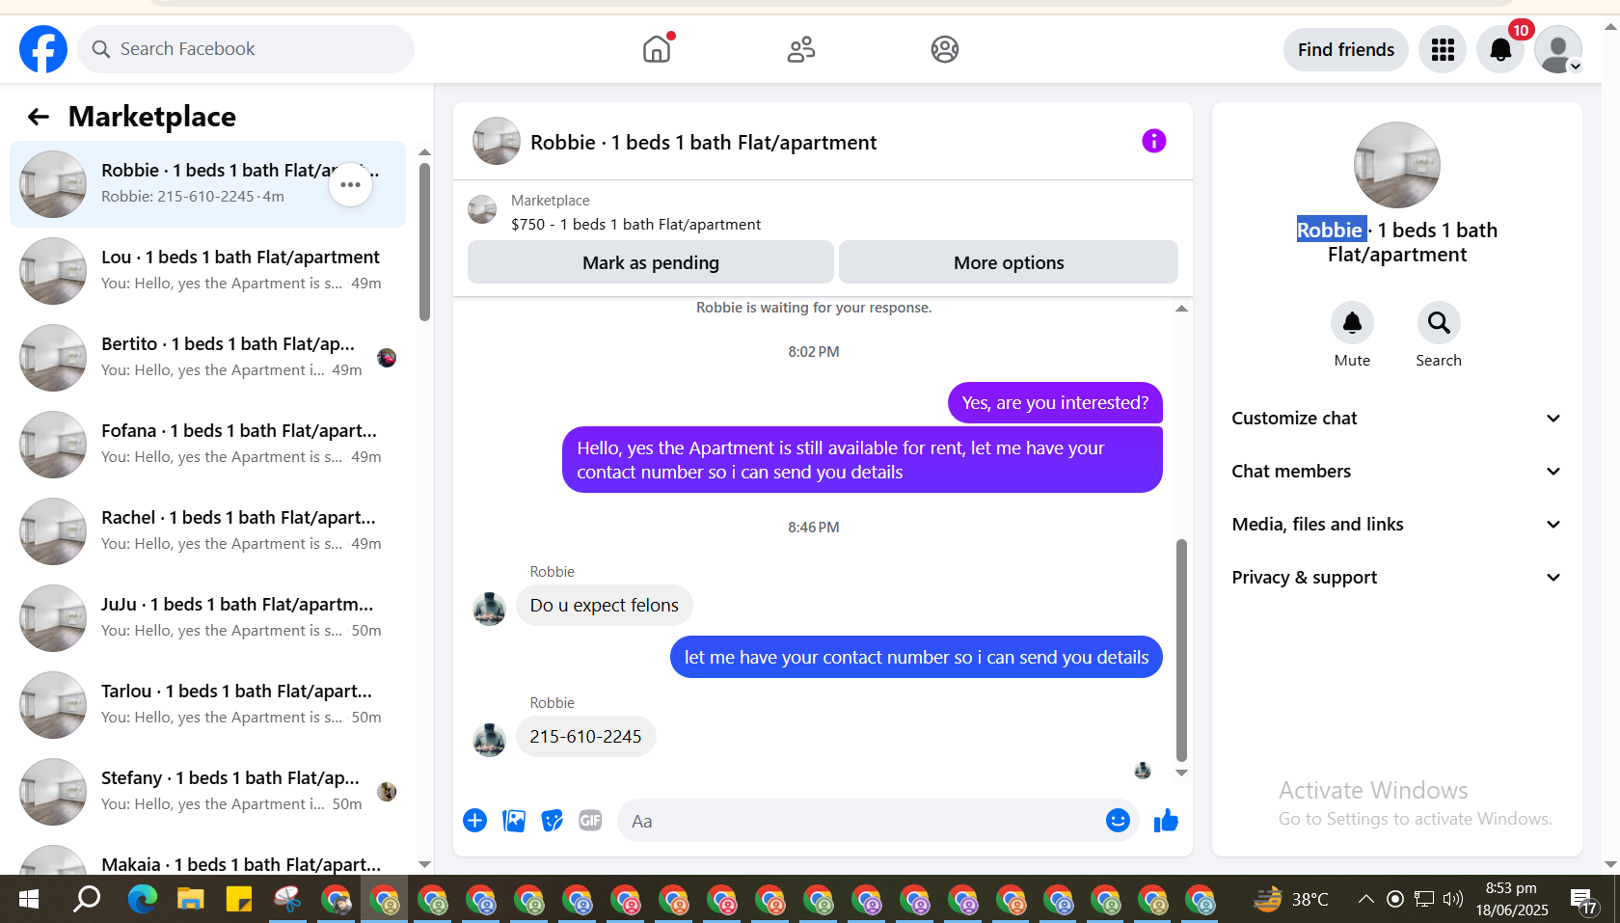
Task: Open the account profile avatar menu
Action: click(x=1558, y=49)
